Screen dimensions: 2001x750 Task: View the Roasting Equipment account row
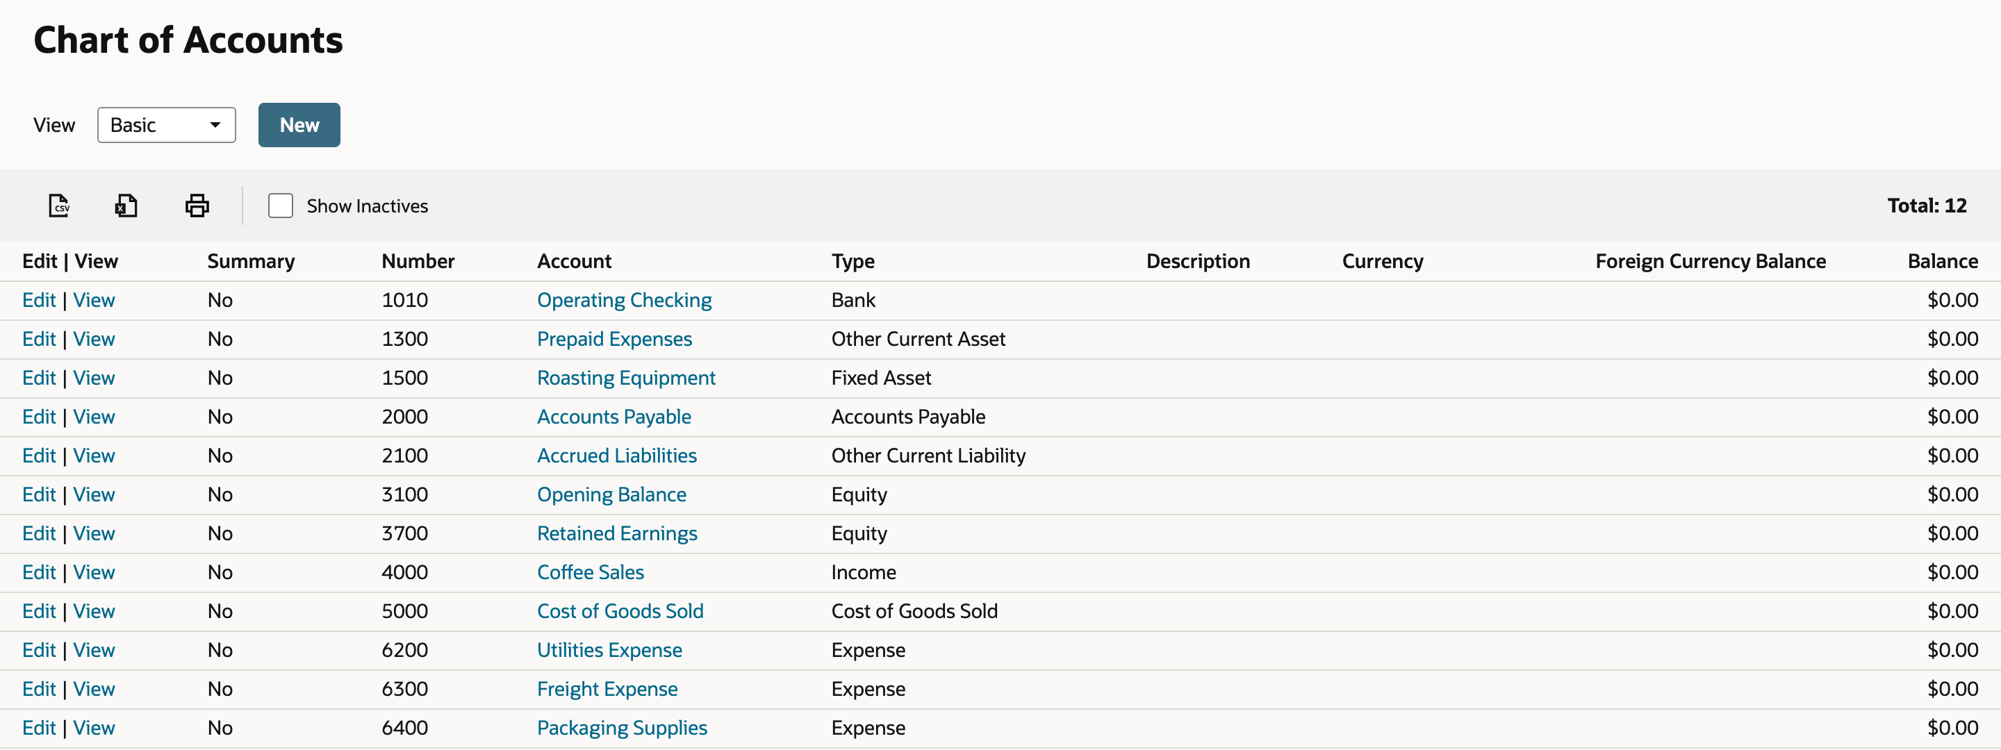[94, 378]
